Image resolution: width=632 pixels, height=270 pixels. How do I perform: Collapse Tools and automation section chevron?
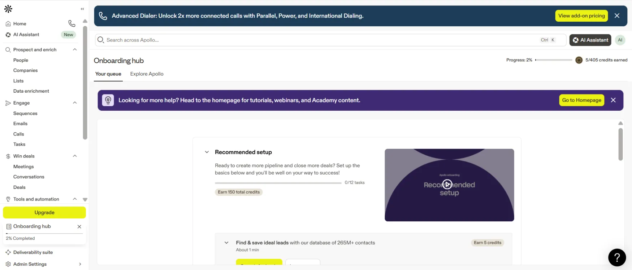(x=75, y=199)
